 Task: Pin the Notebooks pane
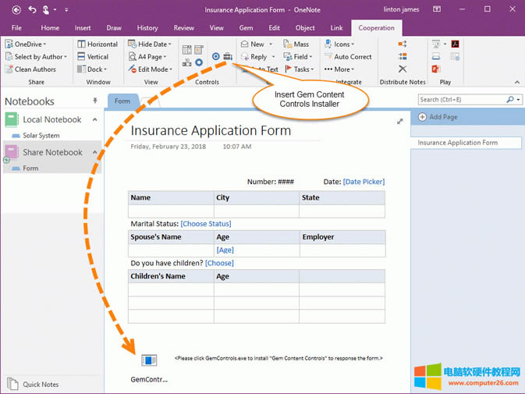95,101
